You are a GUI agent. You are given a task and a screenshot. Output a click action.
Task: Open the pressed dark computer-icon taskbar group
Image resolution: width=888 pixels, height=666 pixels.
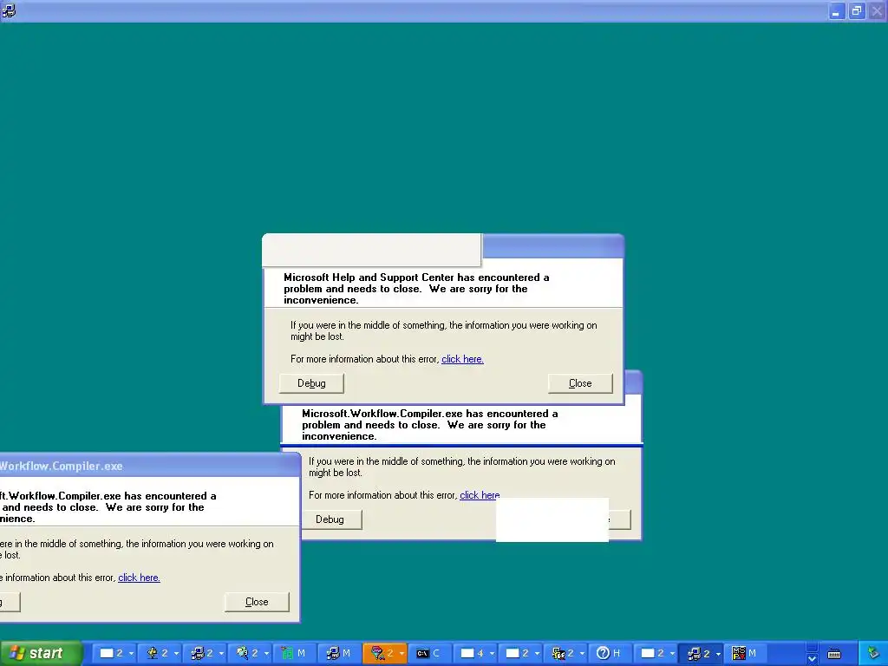click(698, 654)
